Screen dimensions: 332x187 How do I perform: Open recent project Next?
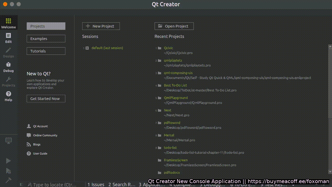[x=168, y=110]
